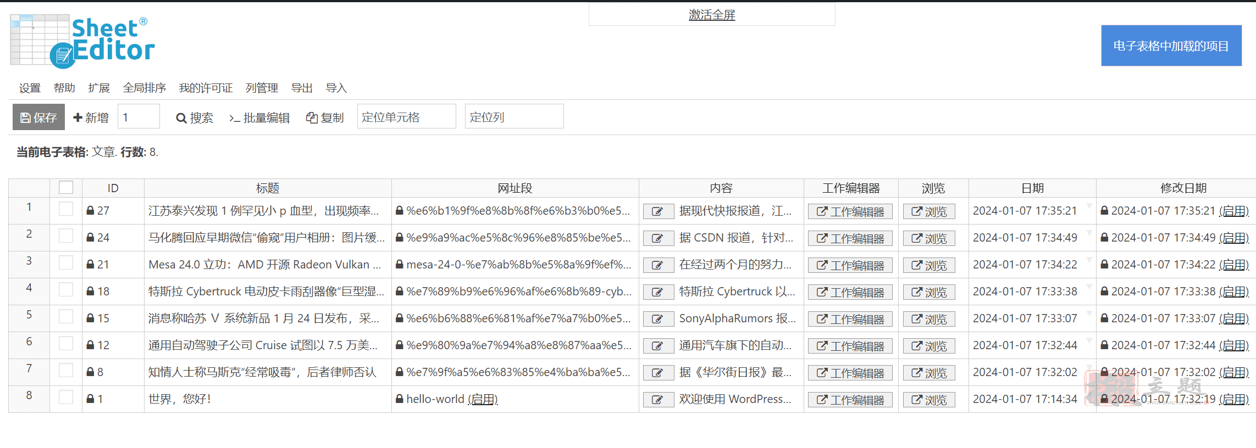Click lock icon on modified date 17:35:21
Screen dimensions: 1256x448
pos(1104,210)
